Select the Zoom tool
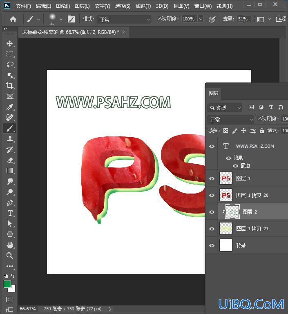 (10, 256)
